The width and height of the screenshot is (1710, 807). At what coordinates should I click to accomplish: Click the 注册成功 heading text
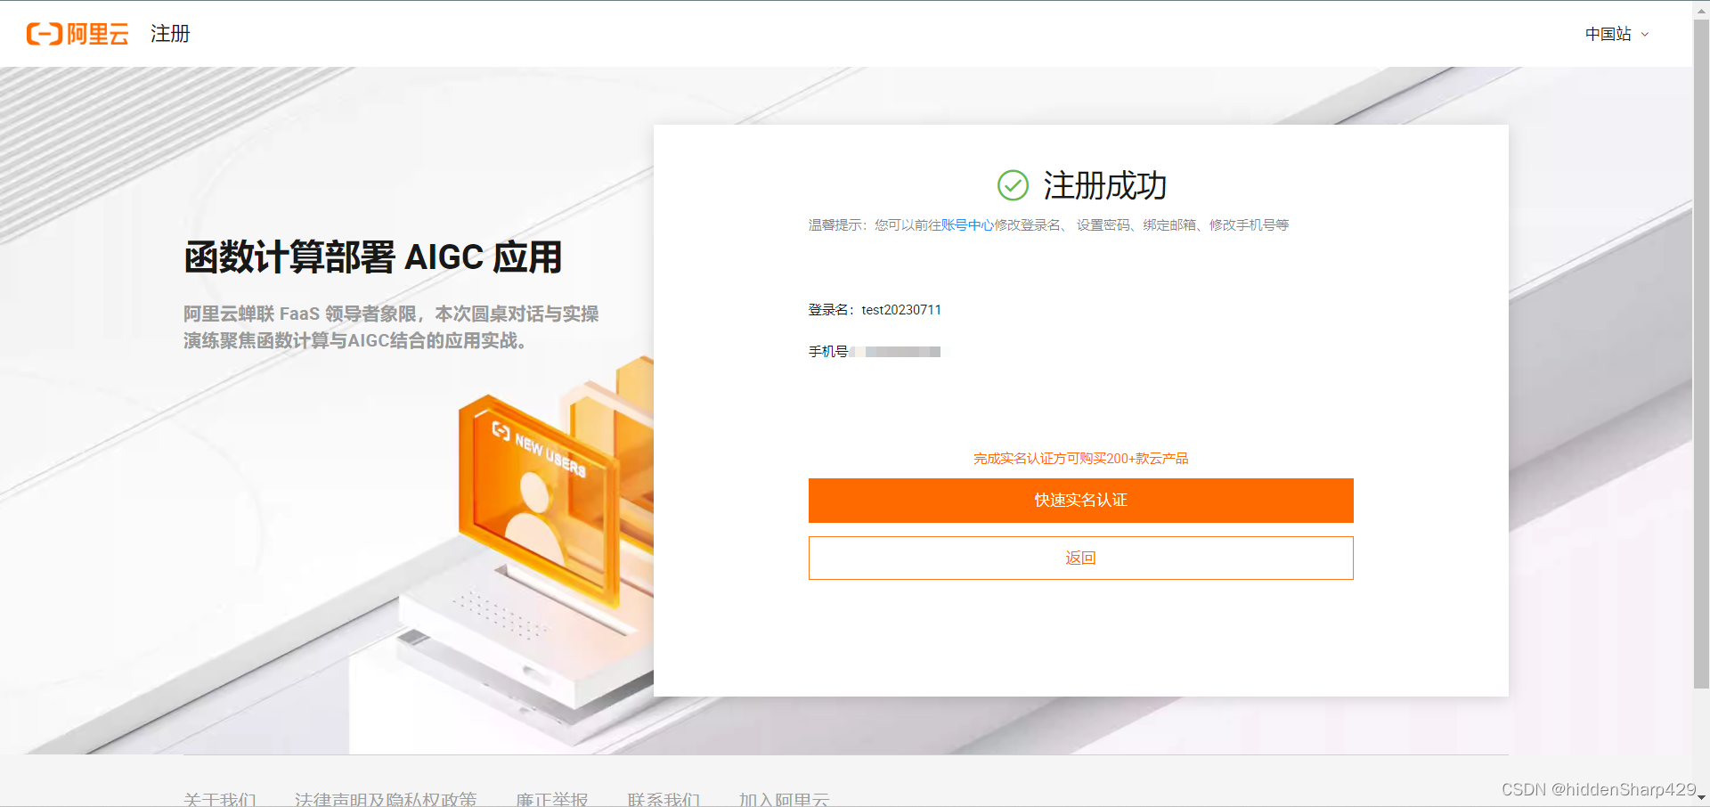click(1104, 186)
